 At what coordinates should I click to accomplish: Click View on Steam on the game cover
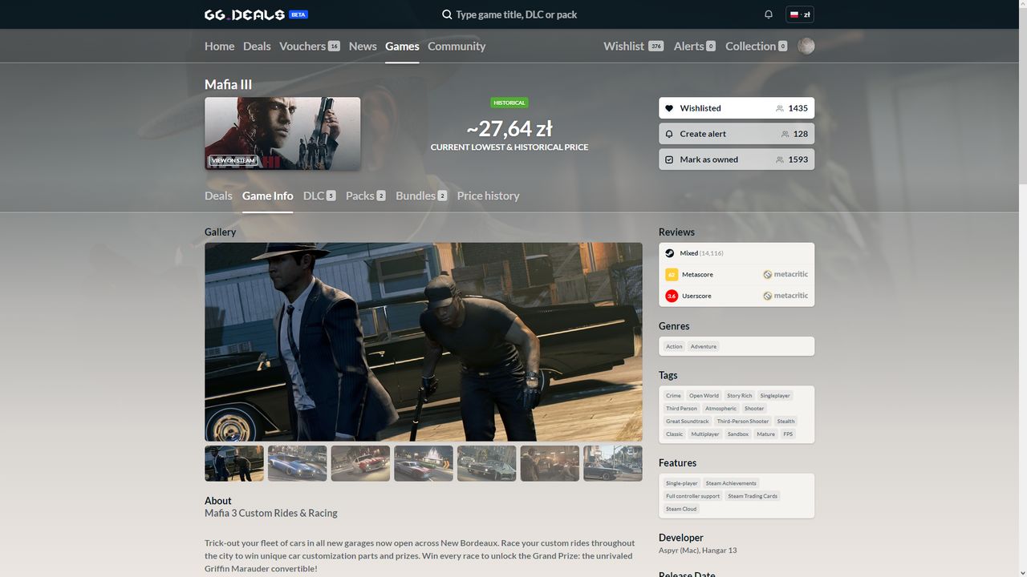(x=233, y=160)
